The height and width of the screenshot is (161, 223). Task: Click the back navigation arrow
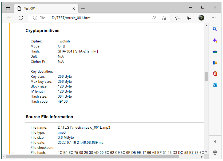[x=9, y=18]
